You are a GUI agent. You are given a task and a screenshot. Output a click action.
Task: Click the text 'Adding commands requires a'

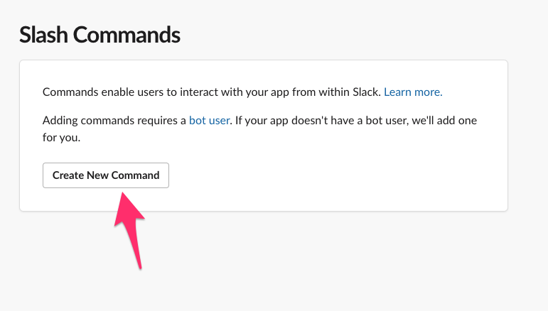pyautogui.click(x=114, y=121)
